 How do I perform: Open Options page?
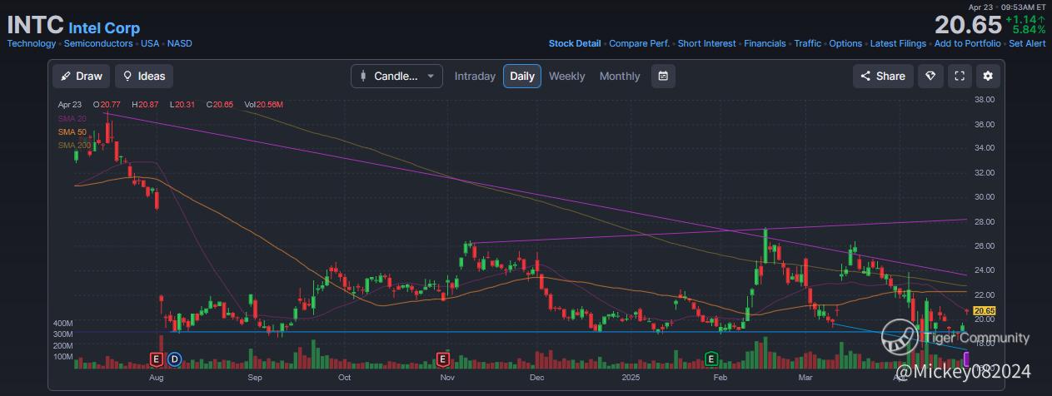(845, 43)
